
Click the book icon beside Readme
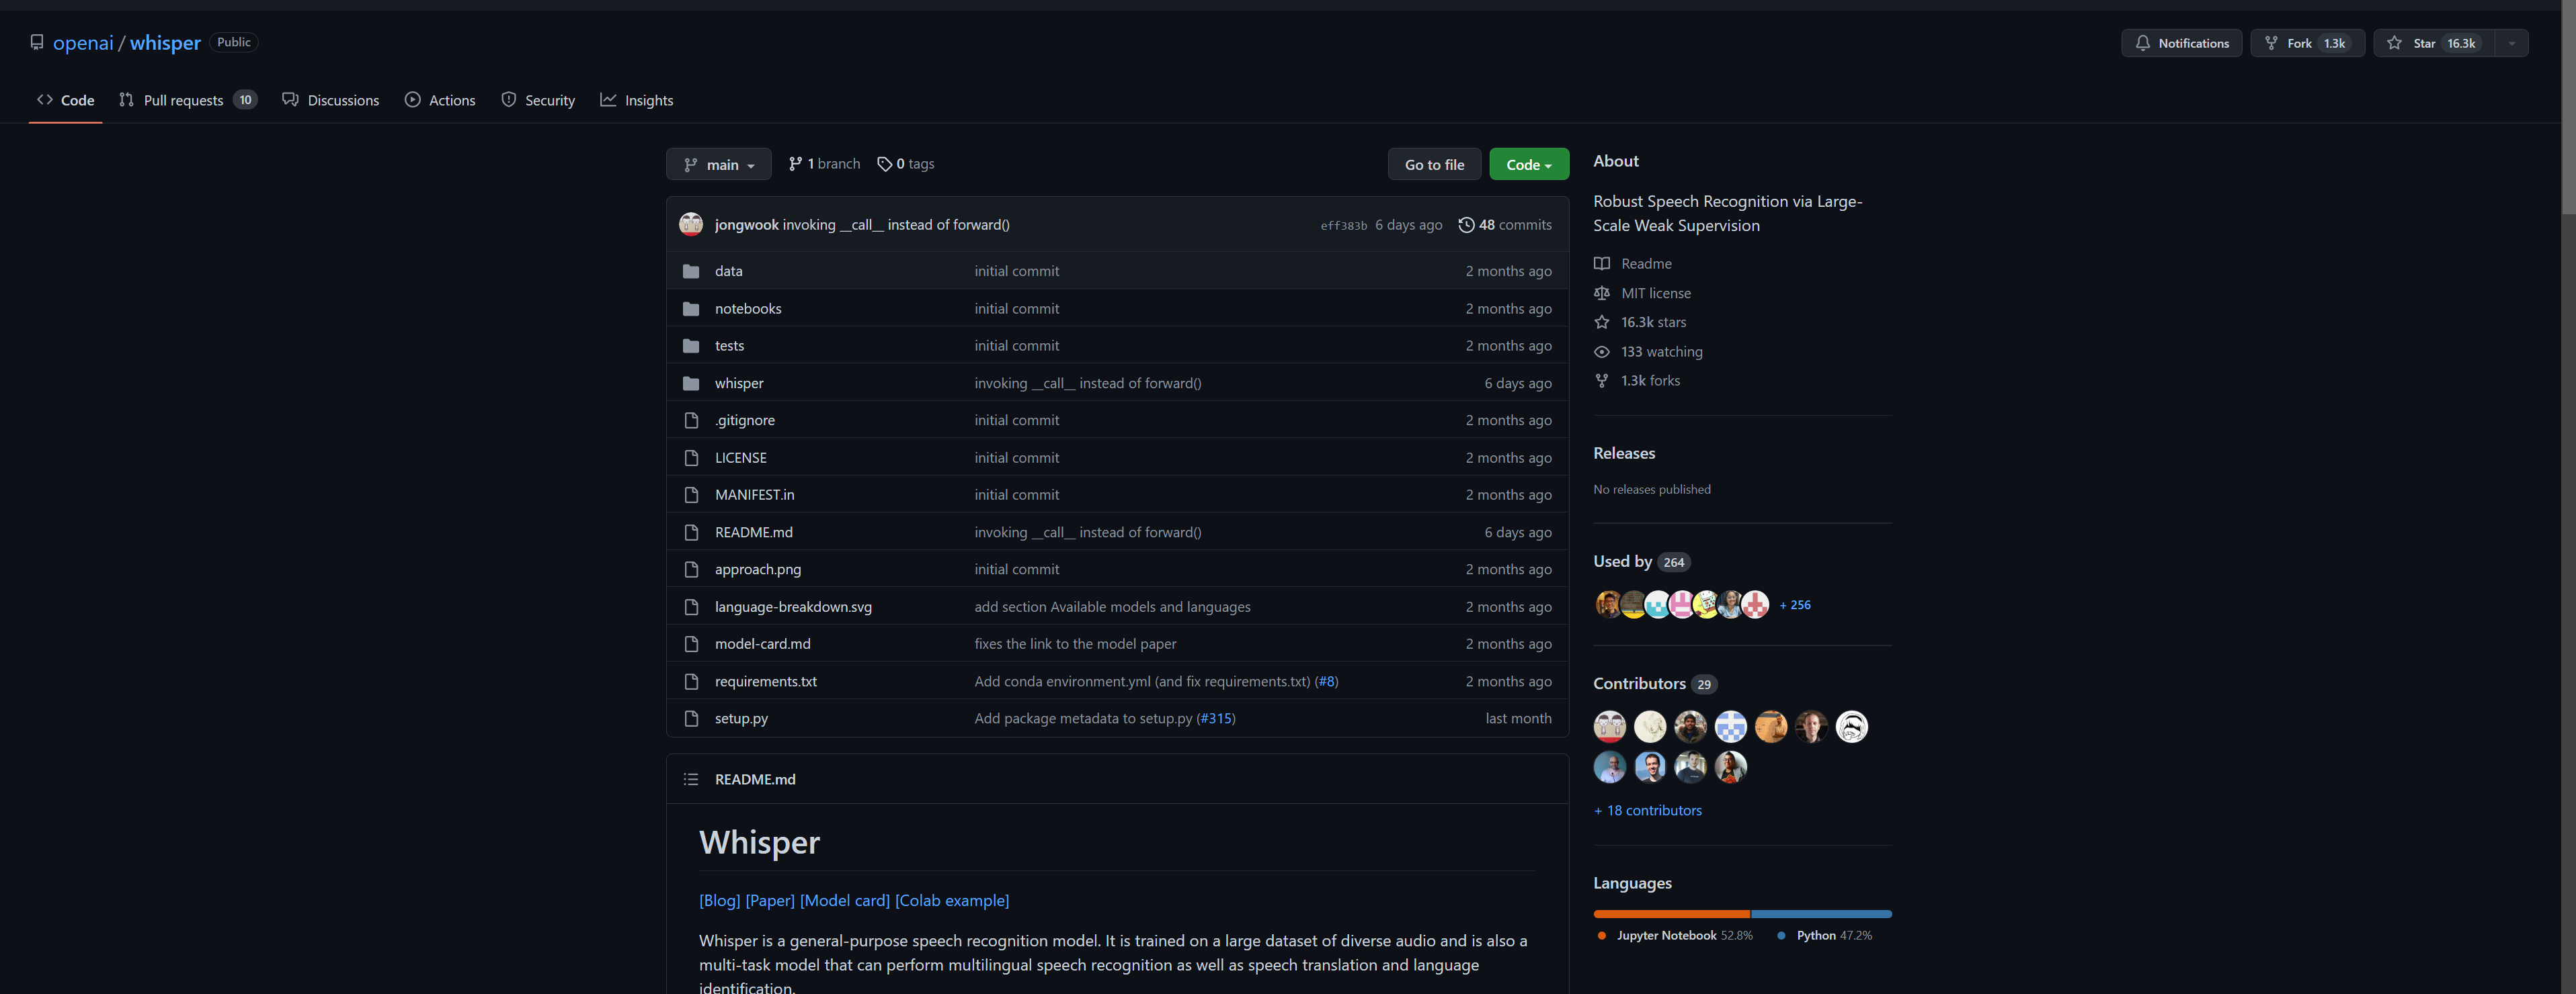[1601, 264]
